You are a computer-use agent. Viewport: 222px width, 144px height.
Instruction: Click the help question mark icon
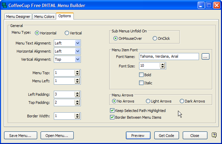click(214, 135)
